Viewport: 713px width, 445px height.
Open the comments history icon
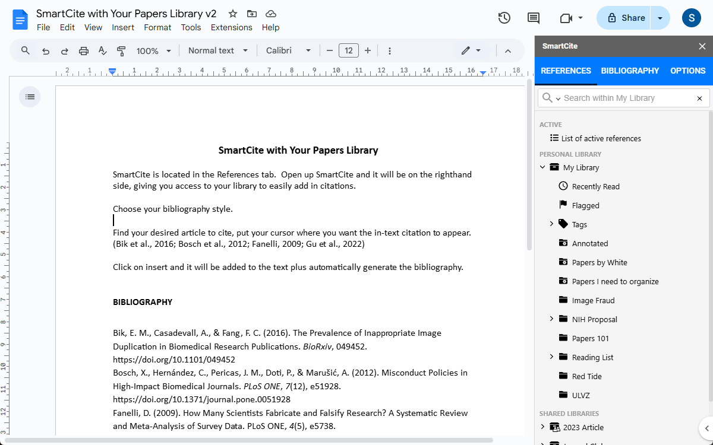[x=534, y=18]
